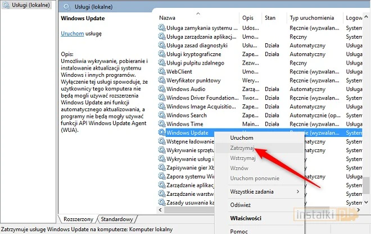The width and height of the screenshot is (371, 234).
Task: Choose Uruchom from the context menu
Action: pyautogui.click(x=242, y=138)
